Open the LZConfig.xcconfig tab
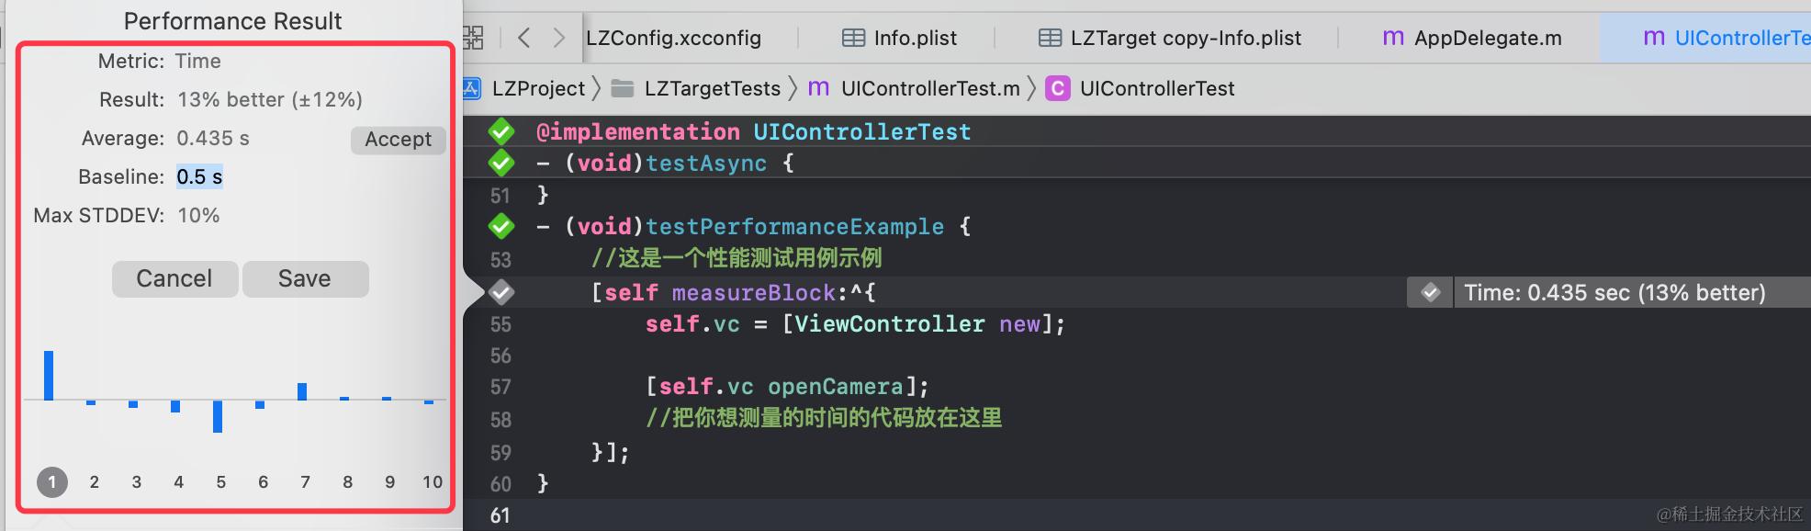The image size is (1811, 531). click(674, 38)
